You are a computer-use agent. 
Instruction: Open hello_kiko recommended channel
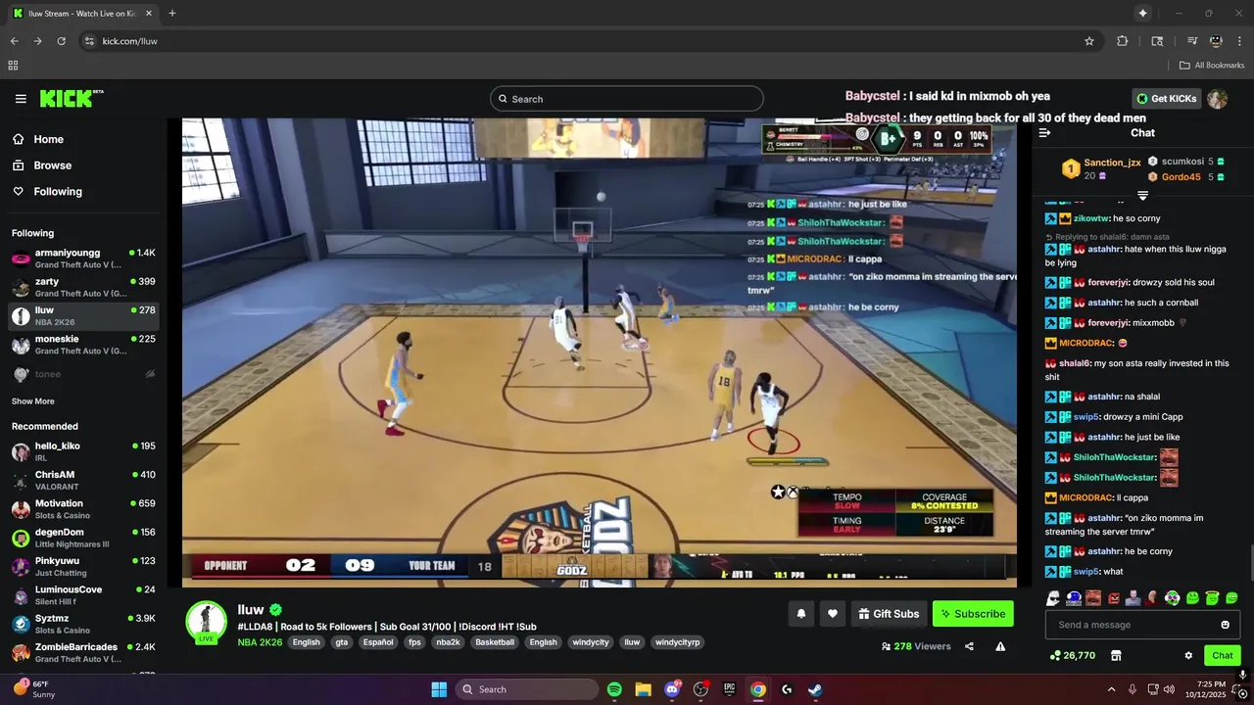point(83,451)
